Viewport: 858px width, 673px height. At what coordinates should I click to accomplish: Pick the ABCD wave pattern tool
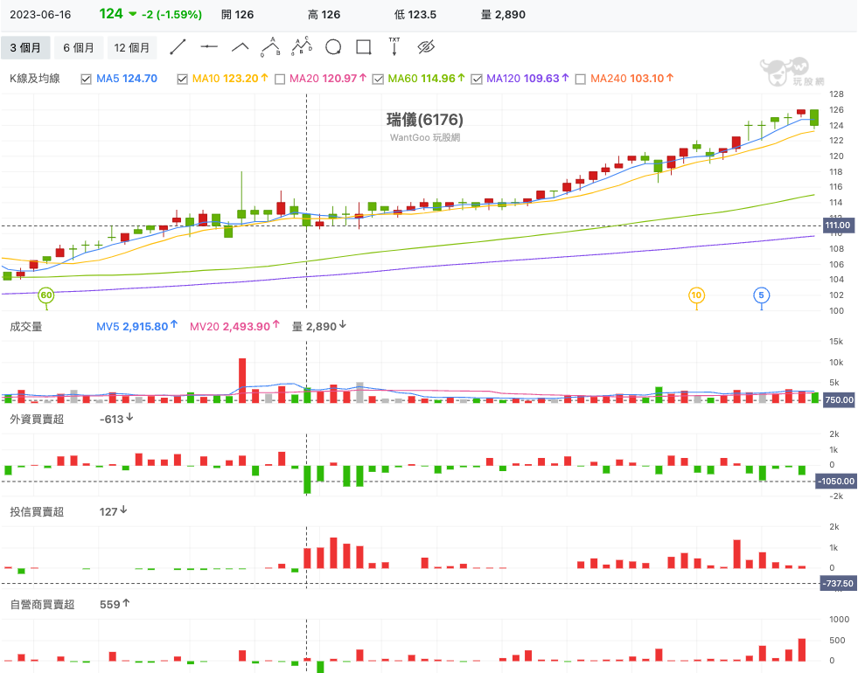point(302,46)
